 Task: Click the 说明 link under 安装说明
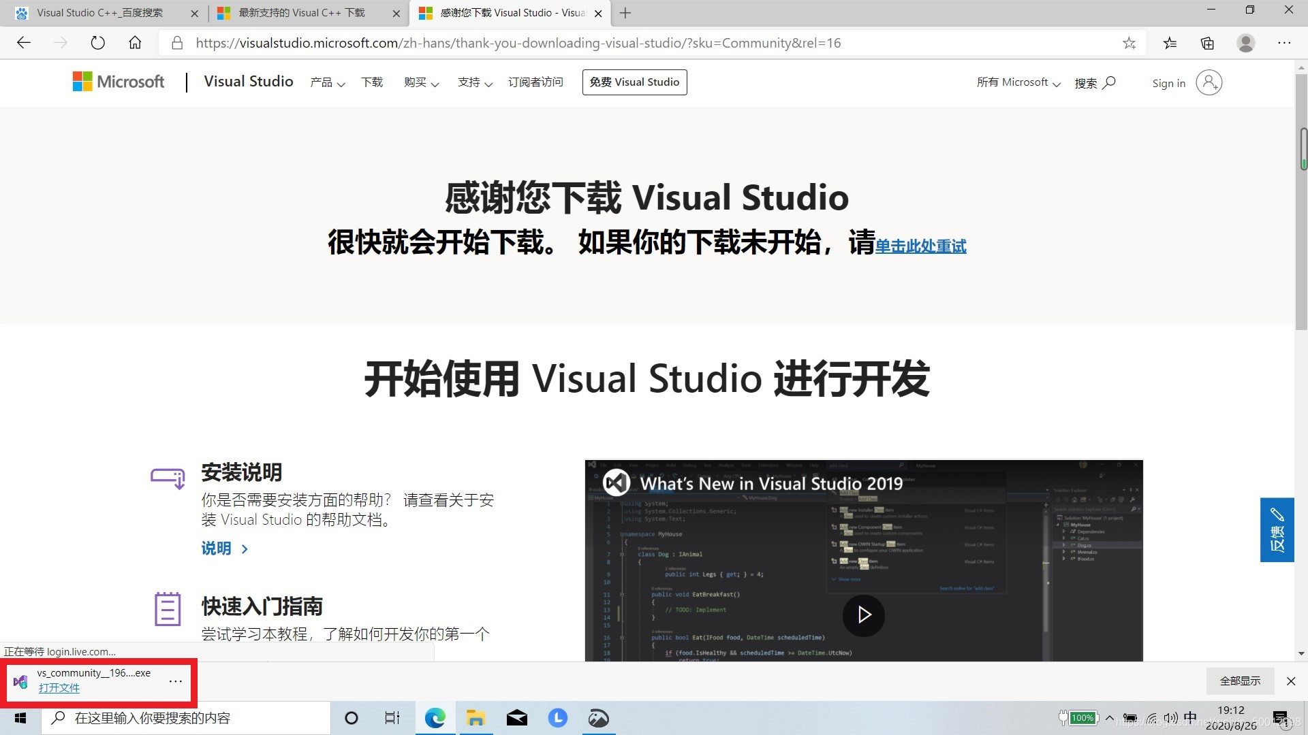(225, 549)
